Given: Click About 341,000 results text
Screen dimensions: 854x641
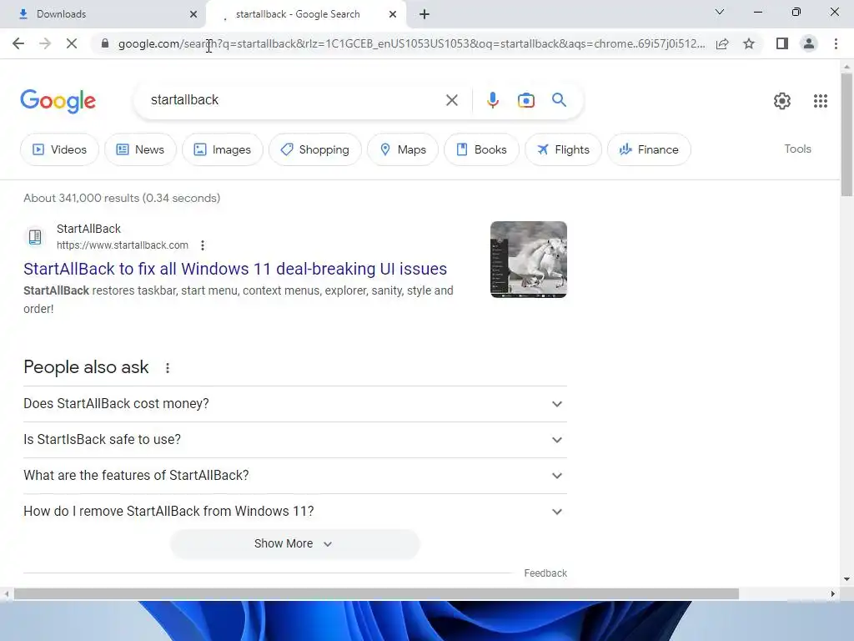Looking at the screenshot, I should 122,198.
